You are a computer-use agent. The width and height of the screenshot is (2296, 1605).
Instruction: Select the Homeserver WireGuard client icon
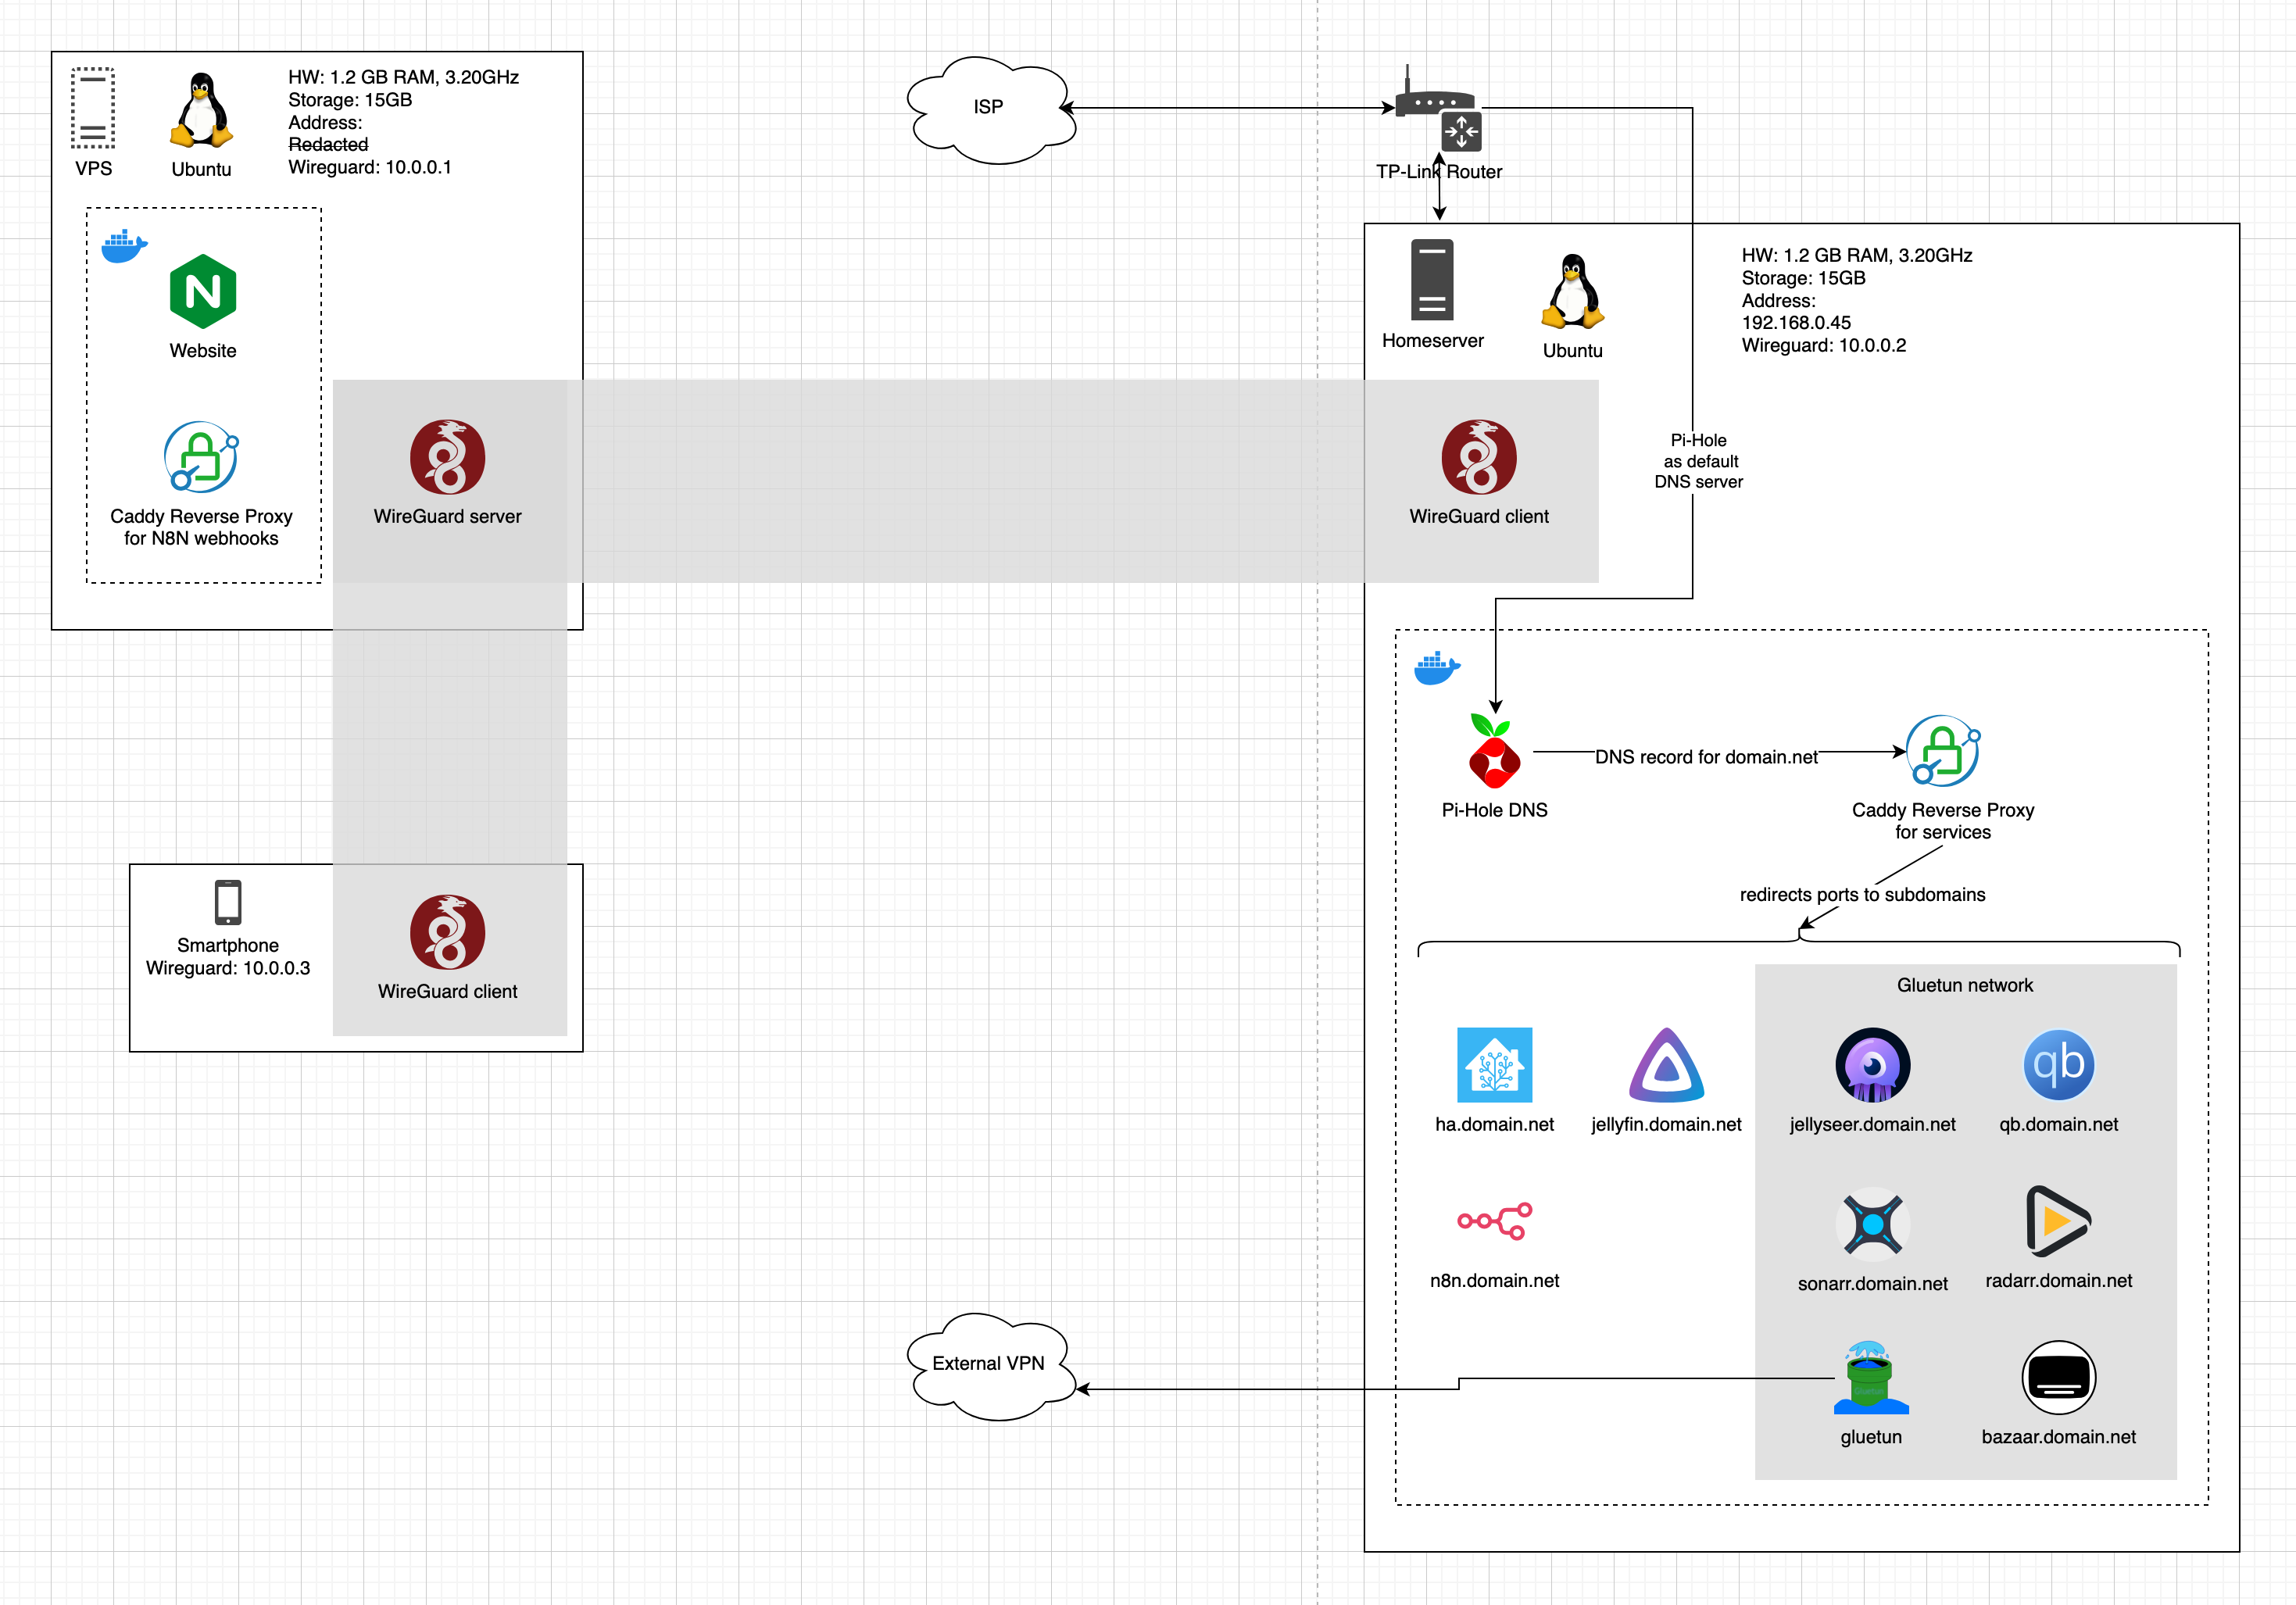coord(1479,457)
